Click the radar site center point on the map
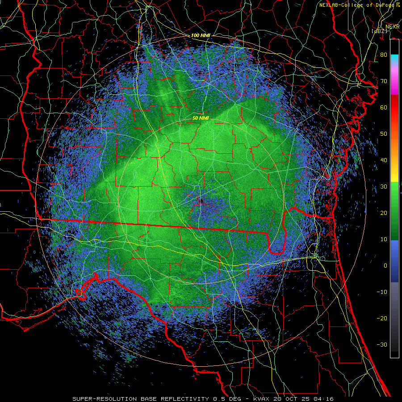The image size is (402, 402). [201, 201]
